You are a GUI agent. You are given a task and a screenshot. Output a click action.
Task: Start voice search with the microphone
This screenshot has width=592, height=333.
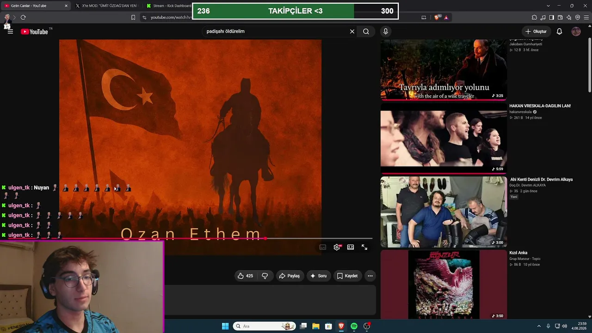pyautogui.click(x=385, y=31)
